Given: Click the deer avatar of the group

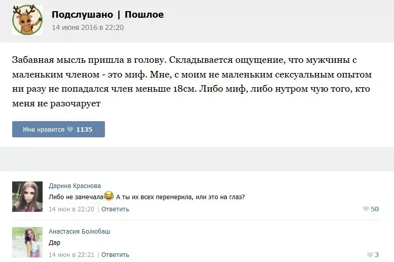Looking at the screenshot, I should click(27, 20).
